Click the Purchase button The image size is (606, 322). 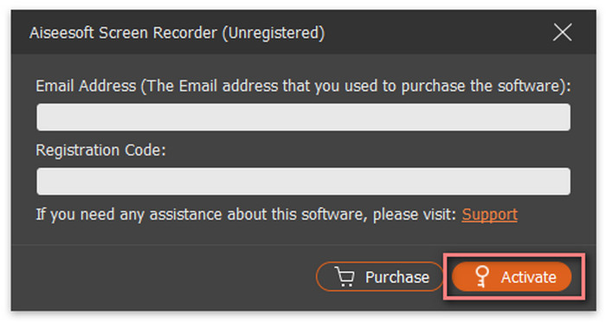click(x=379, y=277)
